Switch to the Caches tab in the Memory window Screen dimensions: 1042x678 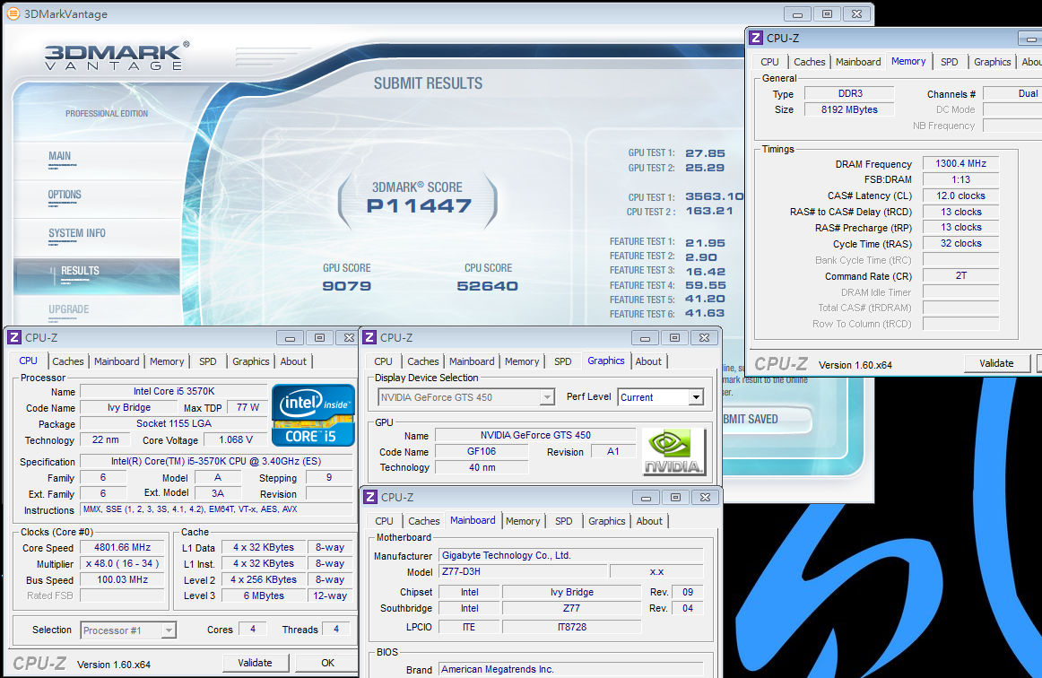(810, 62)
